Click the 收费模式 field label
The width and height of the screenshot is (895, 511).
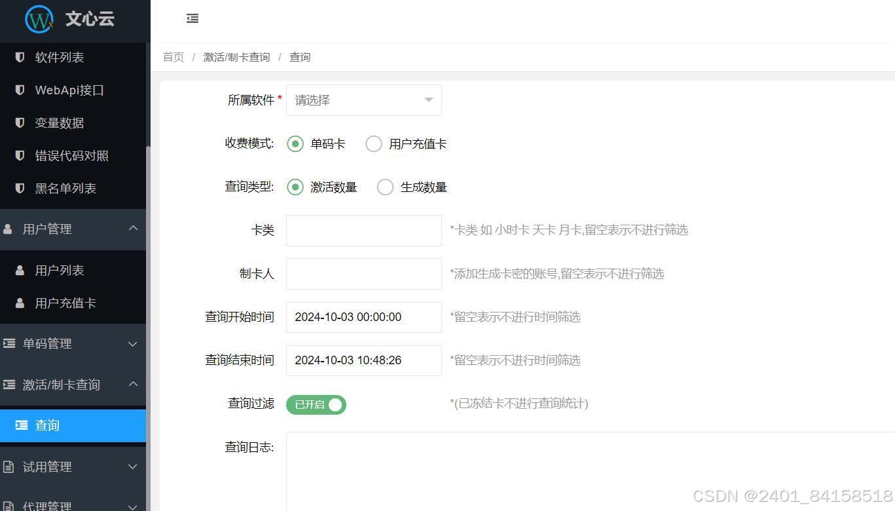tap(249, 143)
